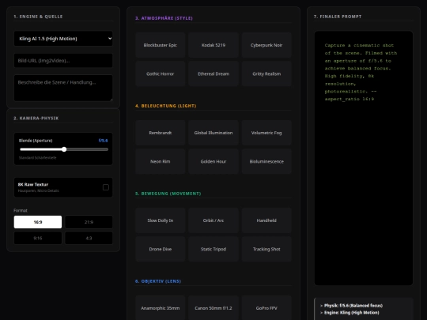The width and height of the screenshot is (427, 320).
Task: Select the Slow Dolly In movement
Action: (160, 220)
